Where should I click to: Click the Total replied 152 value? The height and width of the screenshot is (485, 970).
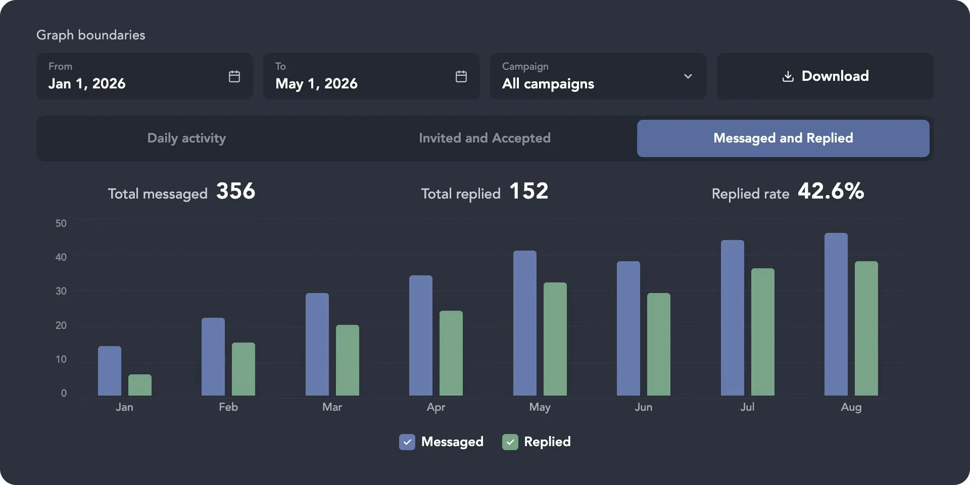point(529,191)
